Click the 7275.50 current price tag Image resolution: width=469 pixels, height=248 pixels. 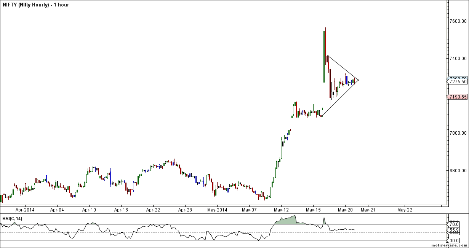[458, 82]
